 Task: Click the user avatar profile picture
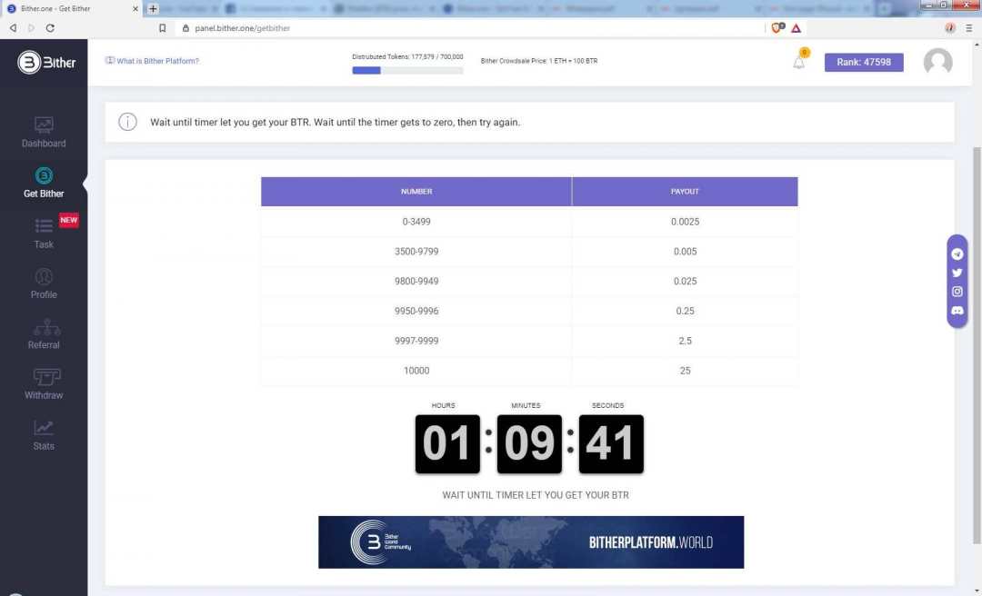937,62
